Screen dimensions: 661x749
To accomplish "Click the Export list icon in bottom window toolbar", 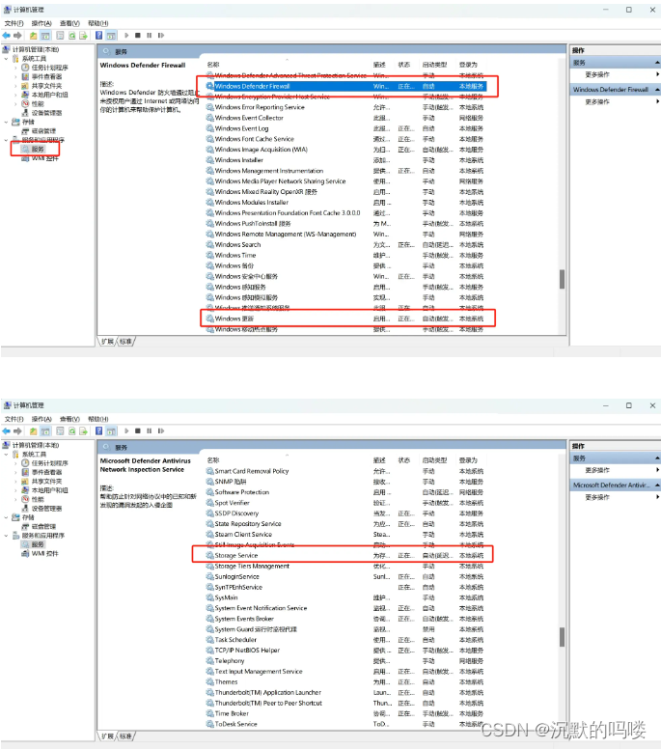I will tap(84, 430).
